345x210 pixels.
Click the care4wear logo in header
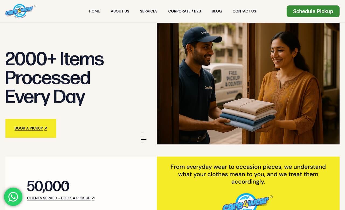coord(20,11)
